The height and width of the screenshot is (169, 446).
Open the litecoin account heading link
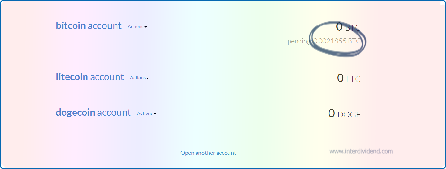point(90,77)
